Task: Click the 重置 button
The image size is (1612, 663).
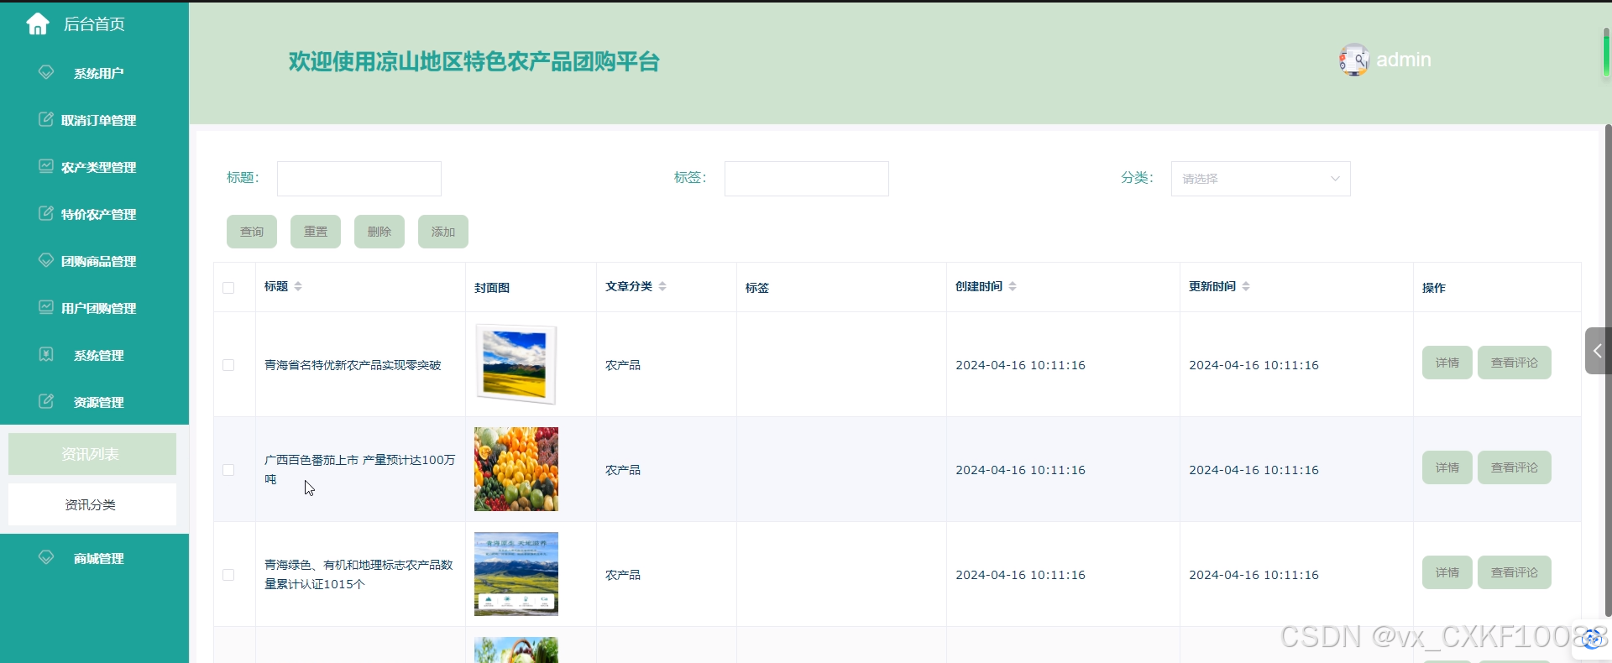Action: (x=316, y=232)
